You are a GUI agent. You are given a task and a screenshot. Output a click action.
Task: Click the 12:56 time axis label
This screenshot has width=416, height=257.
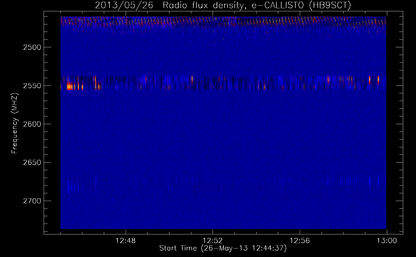coord(300,241)
